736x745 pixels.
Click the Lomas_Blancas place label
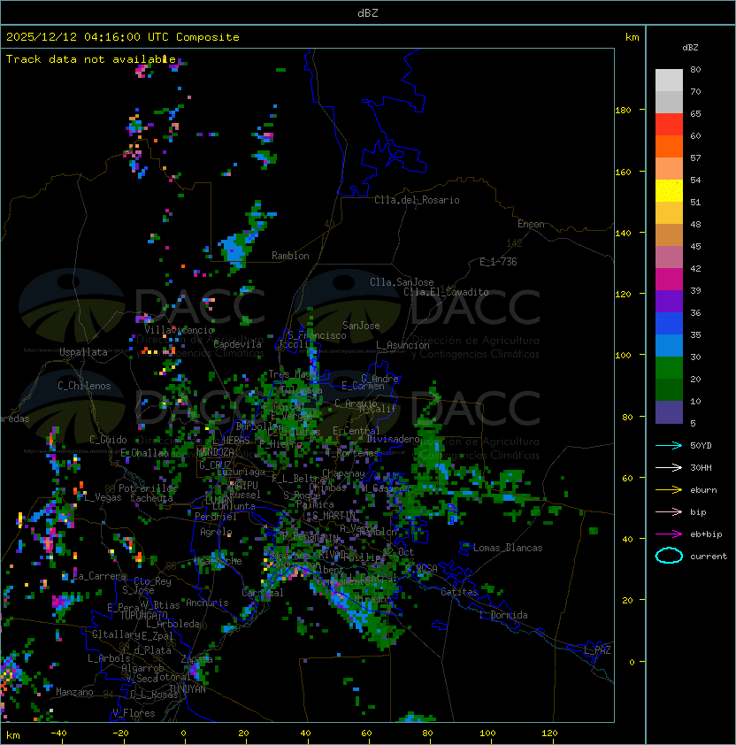click(508, 548)
